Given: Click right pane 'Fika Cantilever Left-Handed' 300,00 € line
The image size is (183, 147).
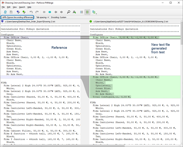Looking at the screenshot, I should 134,128.
